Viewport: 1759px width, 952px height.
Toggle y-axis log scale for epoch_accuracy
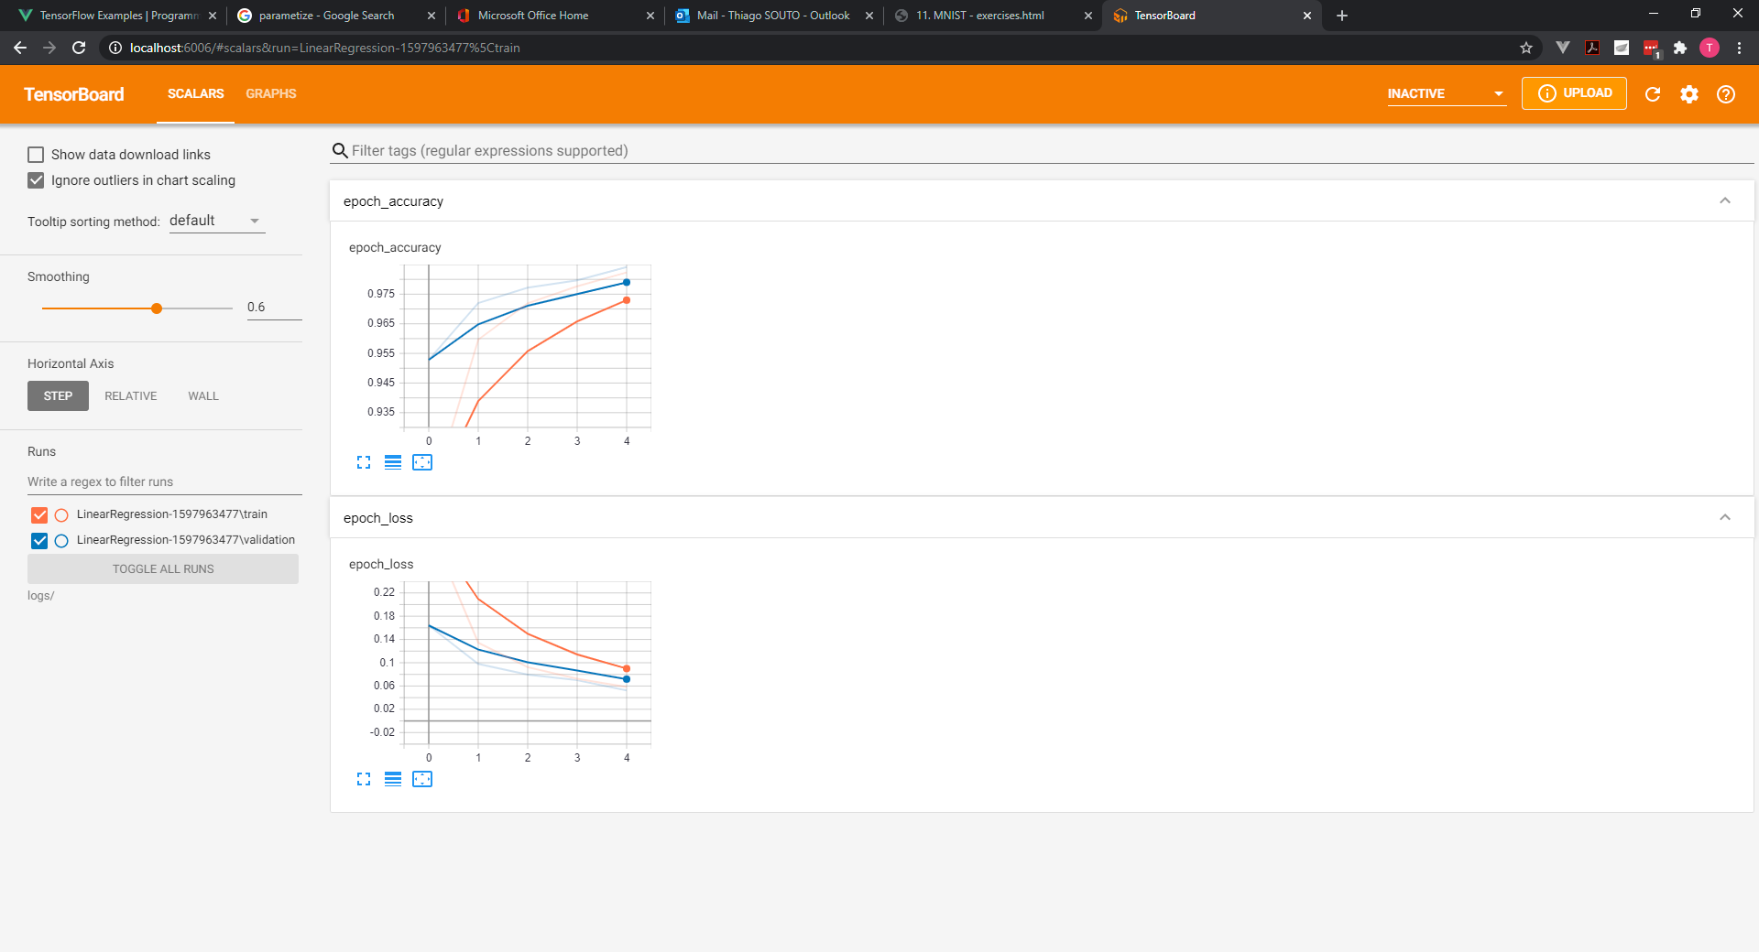pos(393,462)
